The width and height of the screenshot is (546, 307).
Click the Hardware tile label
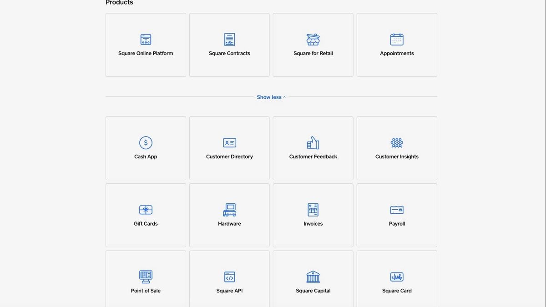pos(229,224)
